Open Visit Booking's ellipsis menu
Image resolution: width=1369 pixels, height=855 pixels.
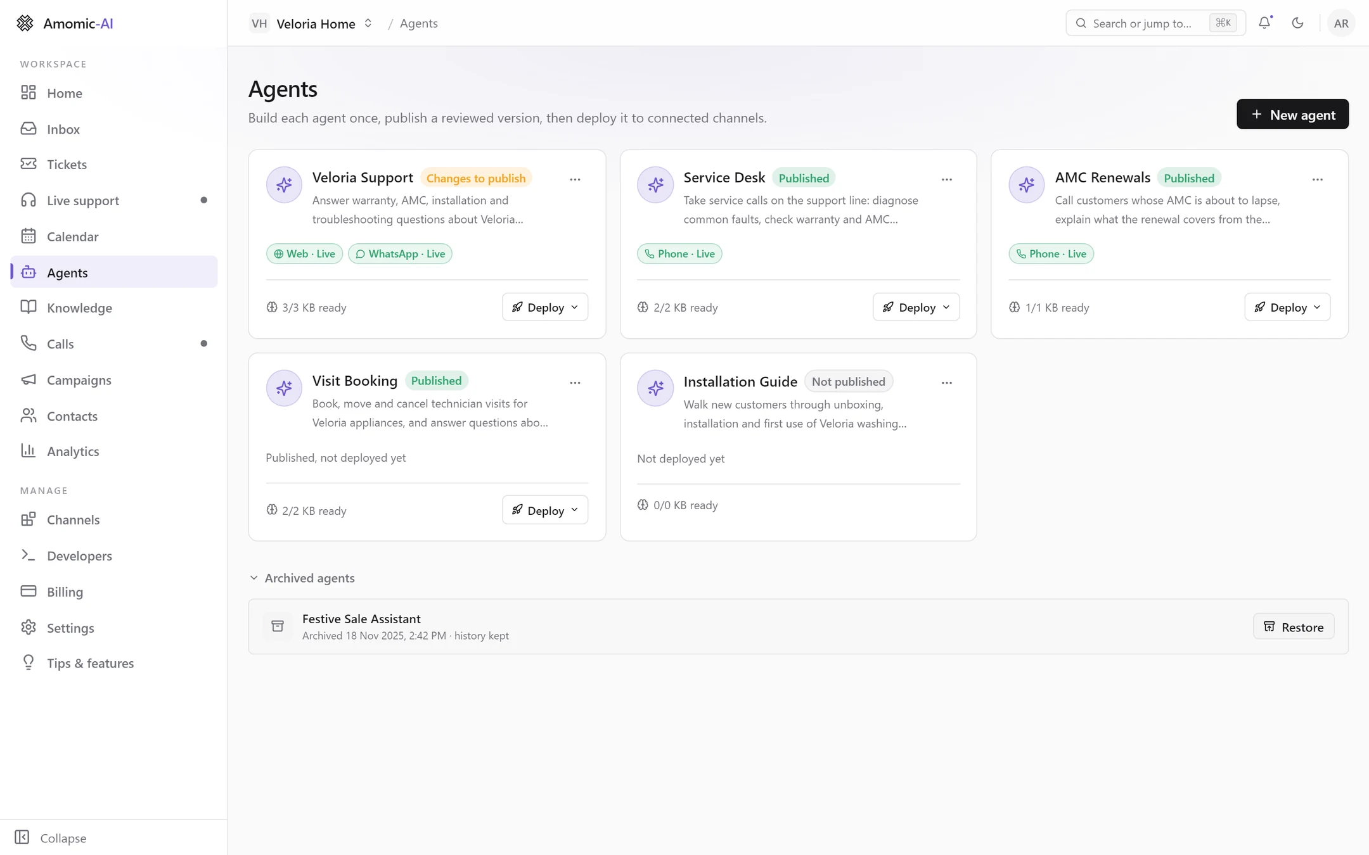coord(575,383)
